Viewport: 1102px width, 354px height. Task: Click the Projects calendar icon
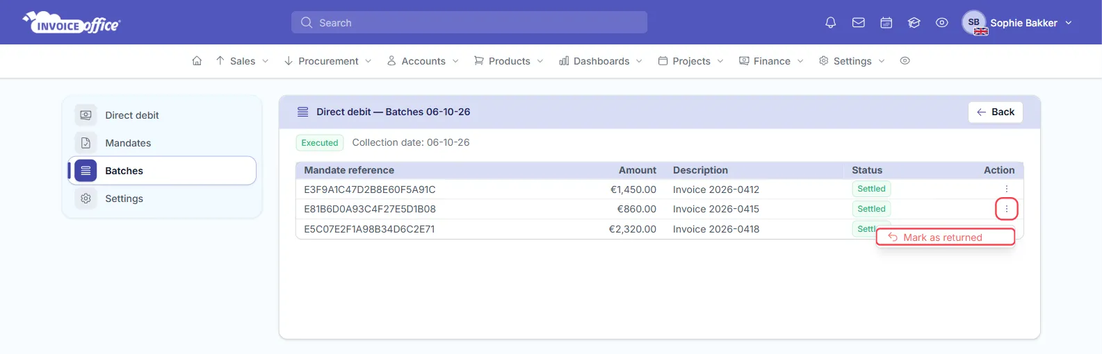pyautogui.click(x=663, y=61)
